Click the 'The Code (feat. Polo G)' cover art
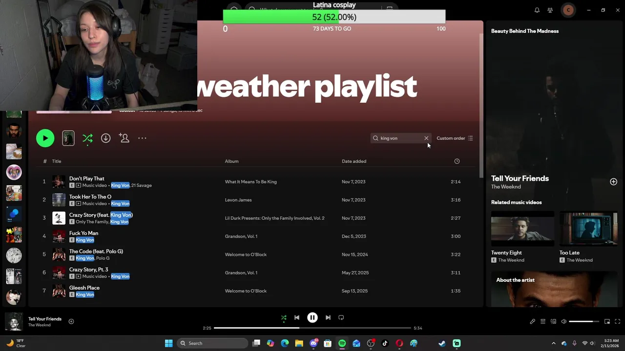The height and width of the screenshot is (351, 625). coord(59,254)
